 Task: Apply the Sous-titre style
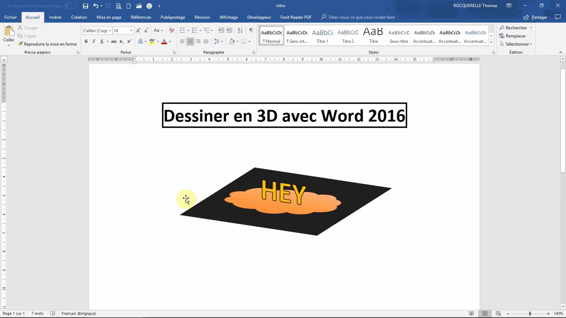pyautogui.click(x=399, y=36)
